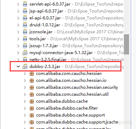This screenshot has height=129, width=136.
Task: Expand the el-api-6.0.37.jar node
Action: tap(18, 18)
